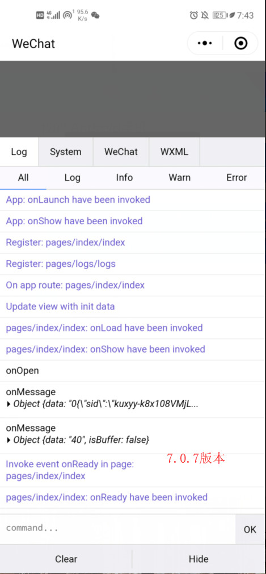Clear the console log output
266x574 pixels.
pyautogui.click(x=66, y=559)
